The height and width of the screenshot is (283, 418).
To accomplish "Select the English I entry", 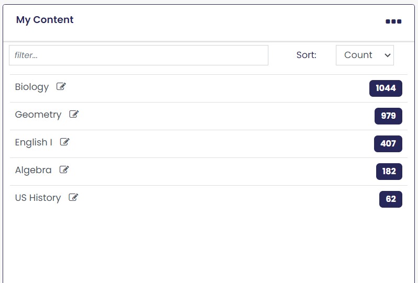I will (33, 142).
